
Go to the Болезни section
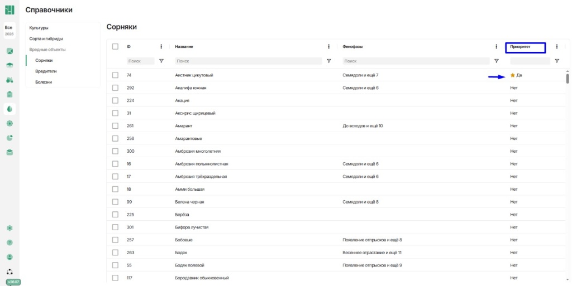click(44, 83)
